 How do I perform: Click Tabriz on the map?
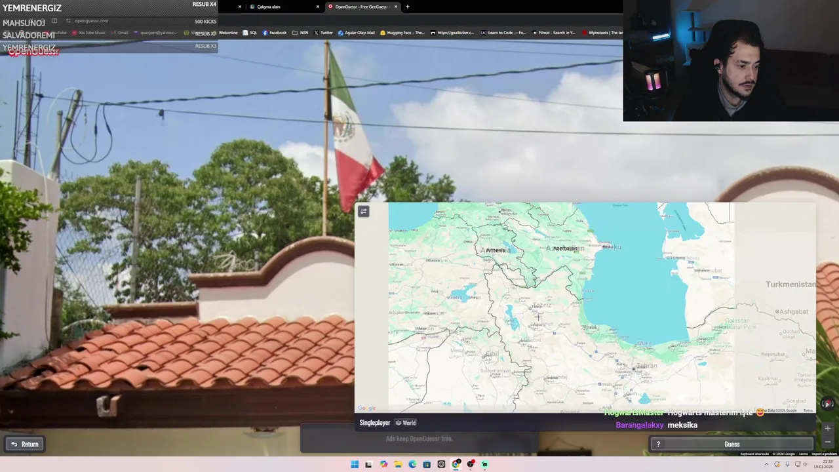pos(541,305)
